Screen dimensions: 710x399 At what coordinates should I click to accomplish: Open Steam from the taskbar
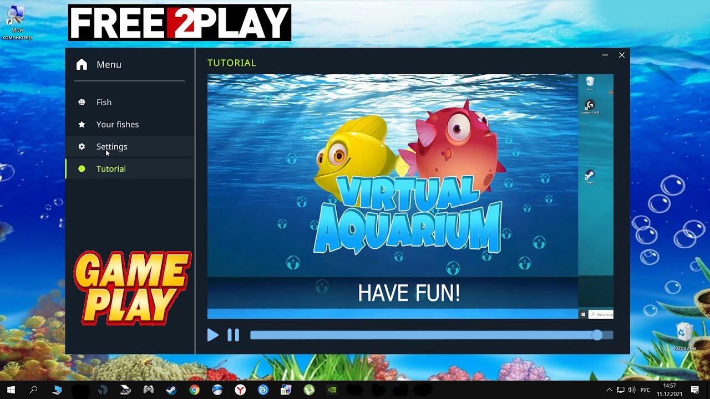pyautogui.click(x=171, y=390)
